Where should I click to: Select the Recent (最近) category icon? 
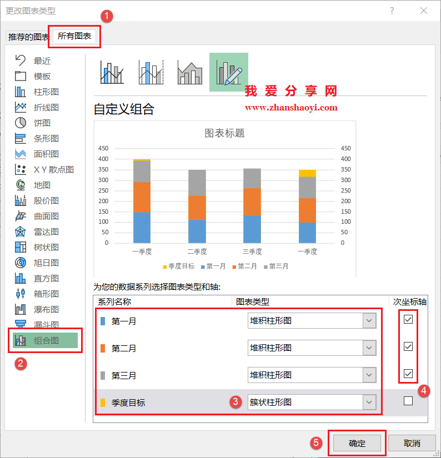pos(21,61)
